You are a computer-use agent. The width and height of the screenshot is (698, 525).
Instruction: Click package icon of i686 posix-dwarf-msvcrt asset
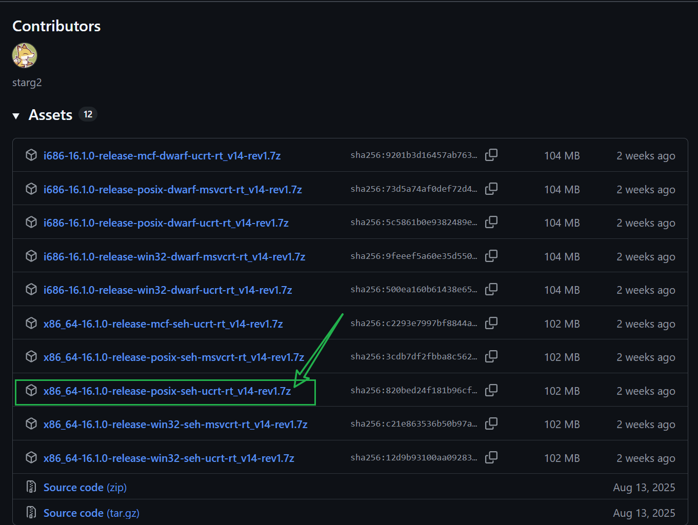(31, 189)
